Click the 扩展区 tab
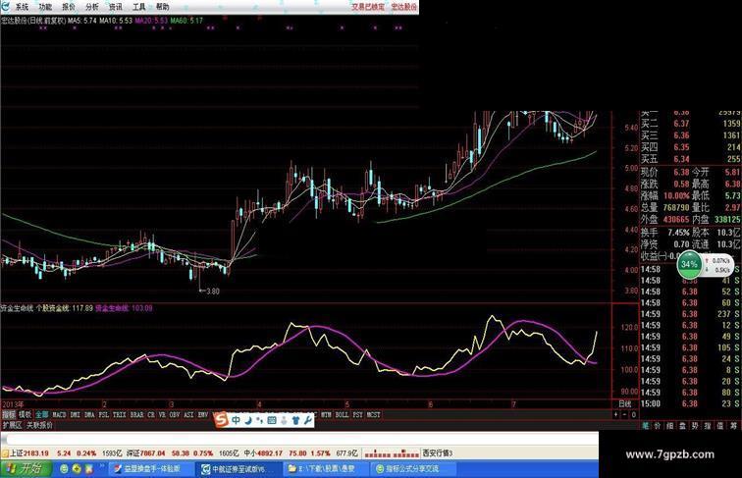Screen dimensions: 742x478 [x=12, y=425]
